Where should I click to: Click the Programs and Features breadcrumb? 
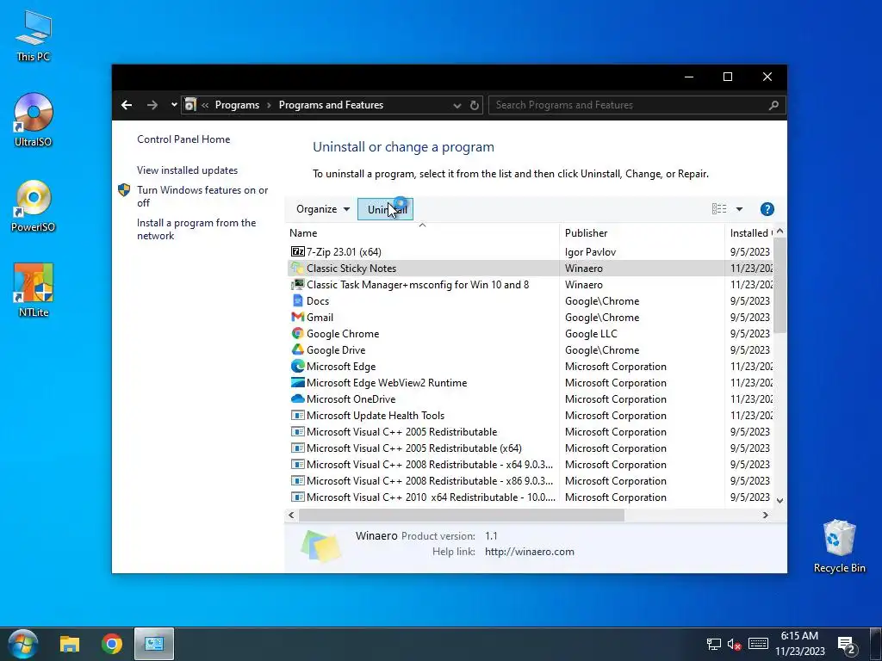(x=331, y=105)
